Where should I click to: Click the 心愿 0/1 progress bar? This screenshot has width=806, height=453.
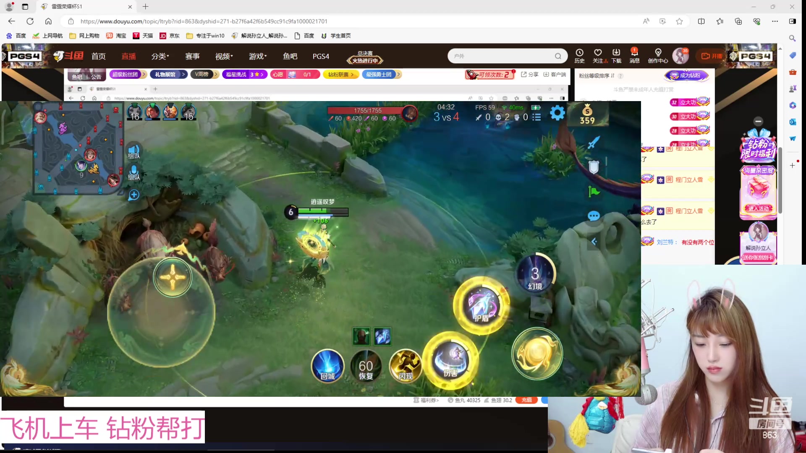pyautogui.click(x=295, y=74)
